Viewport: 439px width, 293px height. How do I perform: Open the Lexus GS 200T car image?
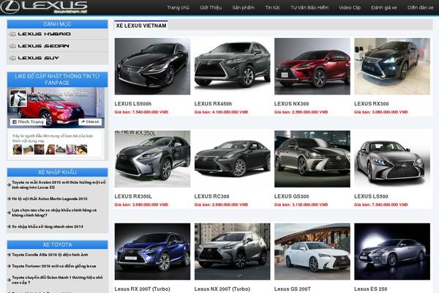point(312,251)
